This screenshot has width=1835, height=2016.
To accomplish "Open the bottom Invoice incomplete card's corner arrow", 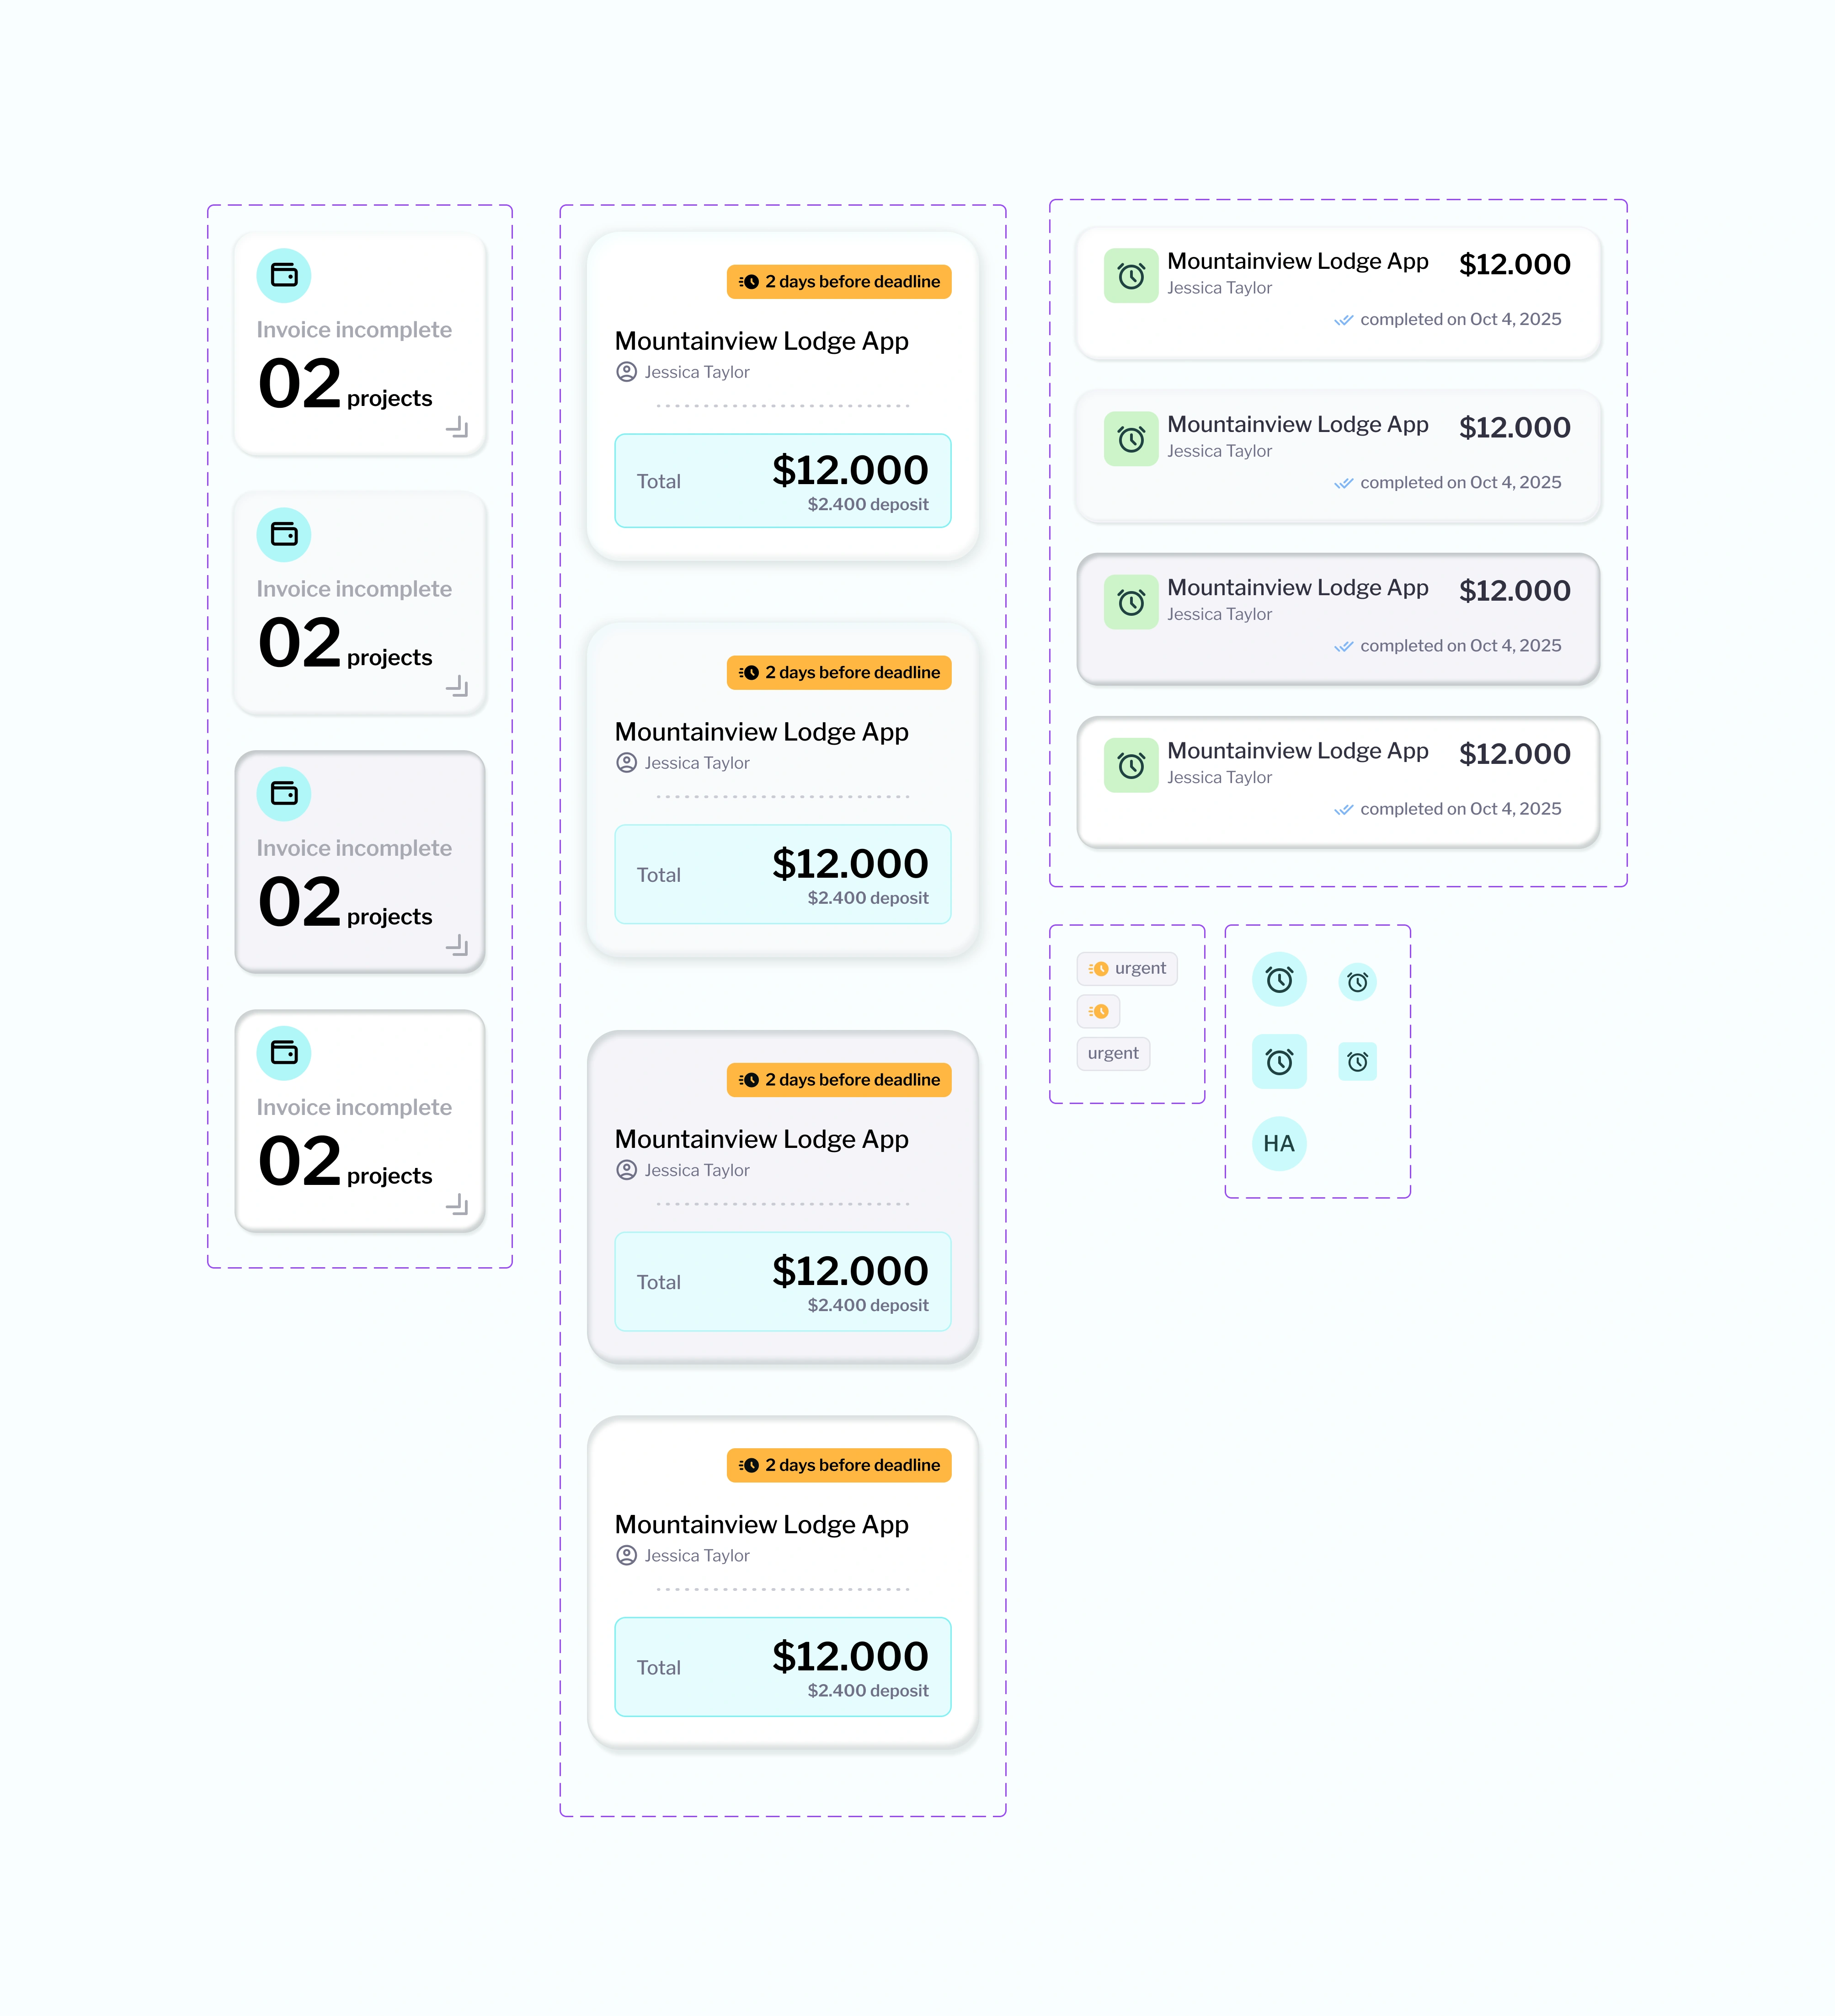I will pos(457,1204).
